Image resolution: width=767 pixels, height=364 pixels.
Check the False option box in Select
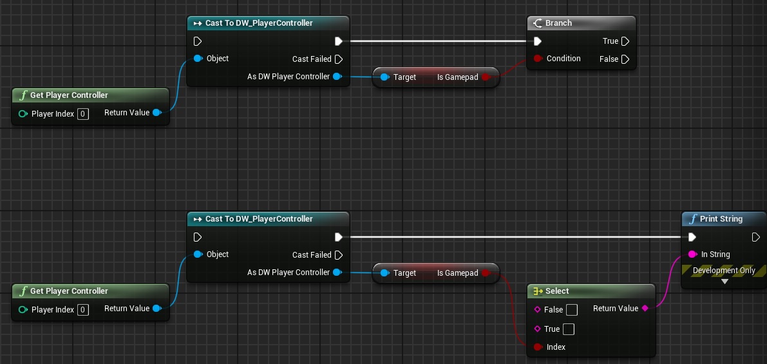coord(571,310)
